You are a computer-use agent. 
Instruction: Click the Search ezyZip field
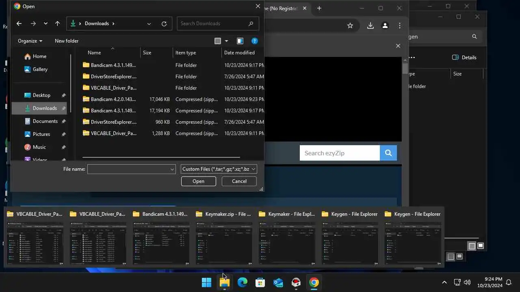(340, 153)
